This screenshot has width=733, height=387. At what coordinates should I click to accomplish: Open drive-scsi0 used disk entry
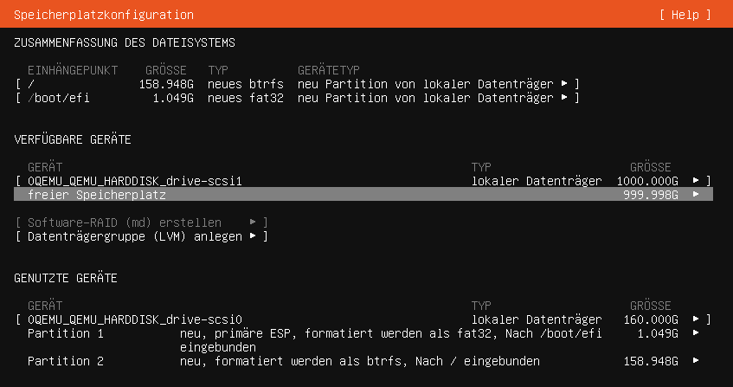point(363,319)
